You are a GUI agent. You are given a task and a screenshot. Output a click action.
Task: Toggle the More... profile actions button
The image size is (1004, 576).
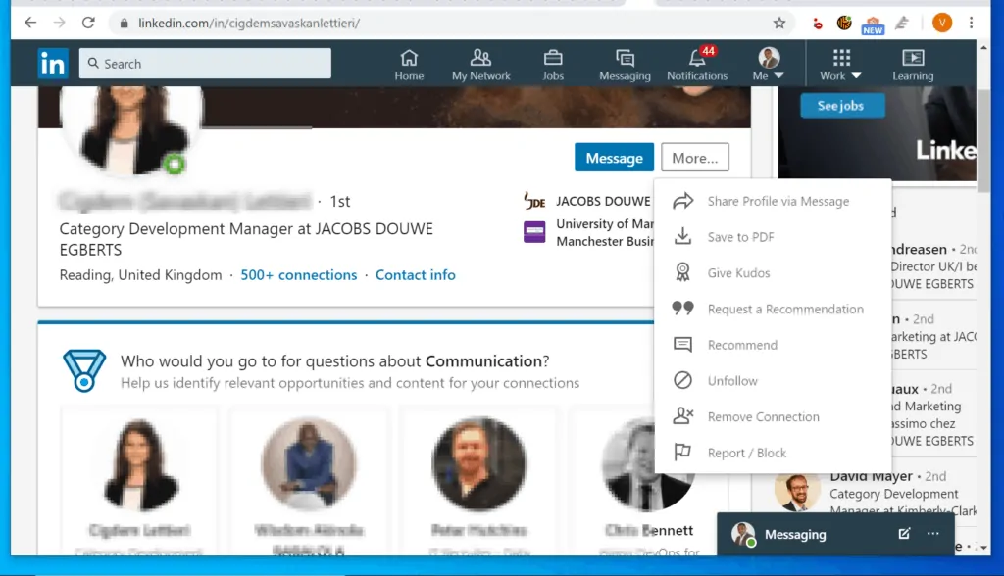pyautogui.click(x=695, y=158)
